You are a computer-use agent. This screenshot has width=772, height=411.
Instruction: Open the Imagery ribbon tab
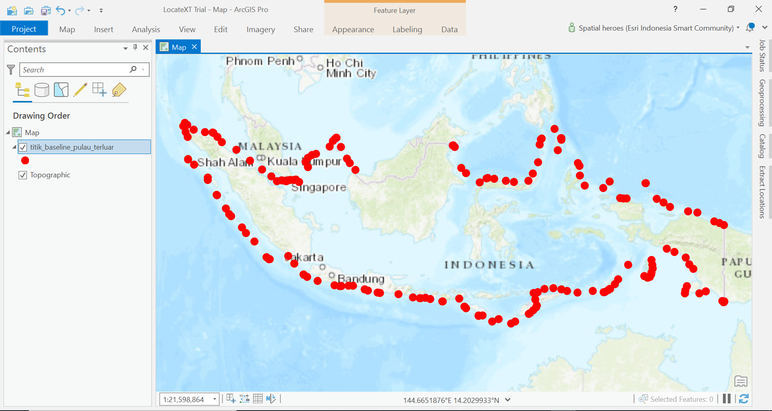[x=261, y=29]
